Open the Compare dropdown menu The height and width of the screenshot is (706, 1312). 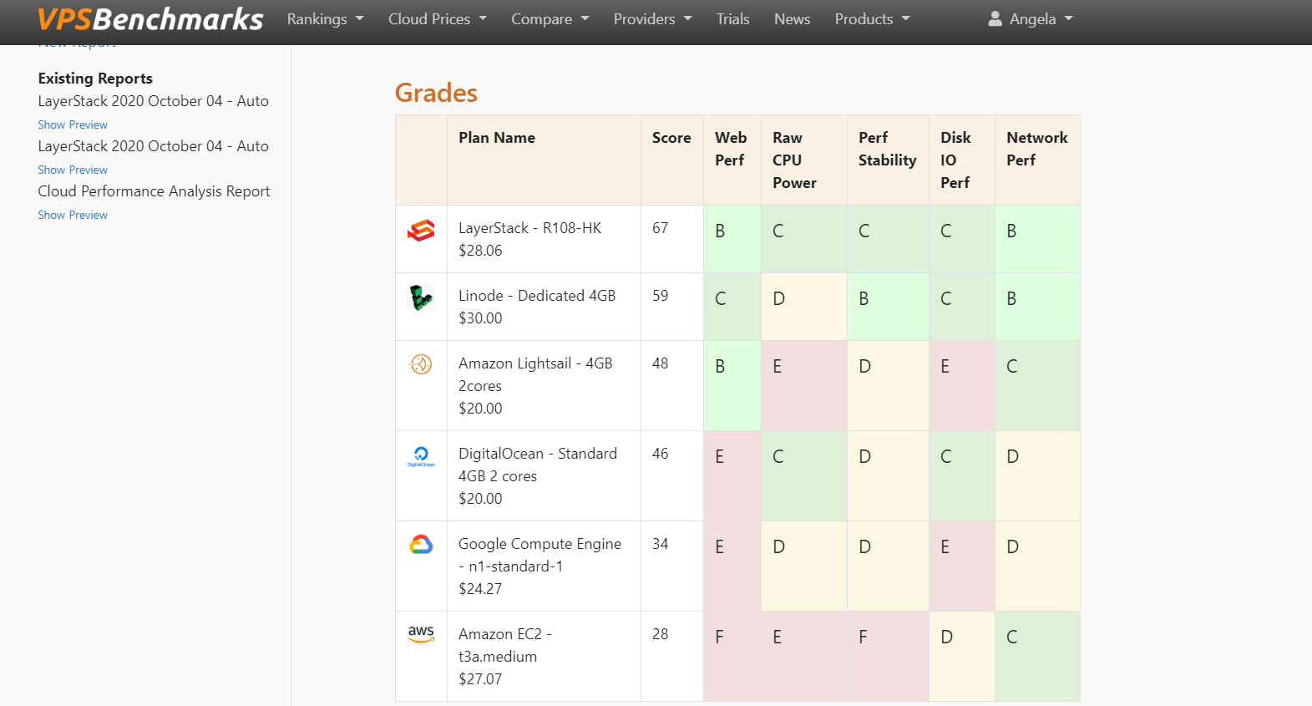550,19
